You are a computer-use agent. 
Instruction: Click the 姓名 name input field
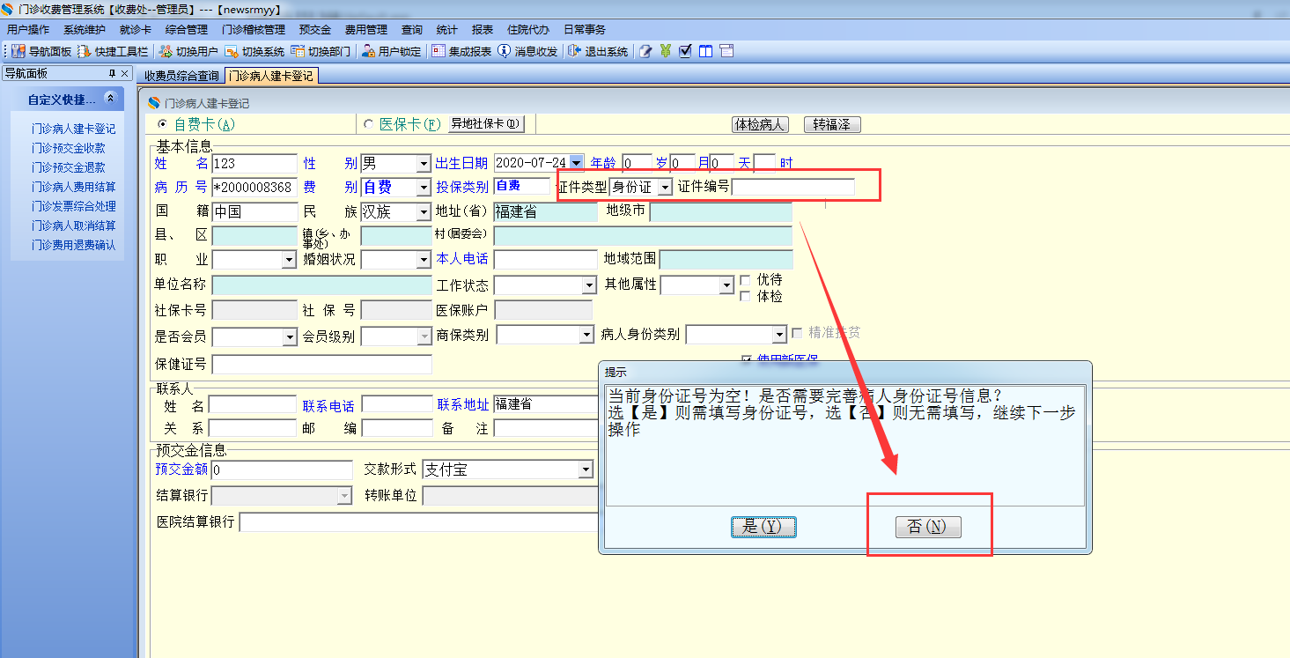point(254,164)
